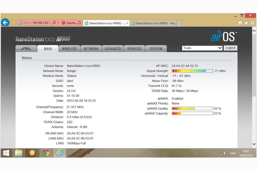The height and width of the screenshot is (172, 257).
Task: Open the SYSTEM tab
Action: click(156, 49)
